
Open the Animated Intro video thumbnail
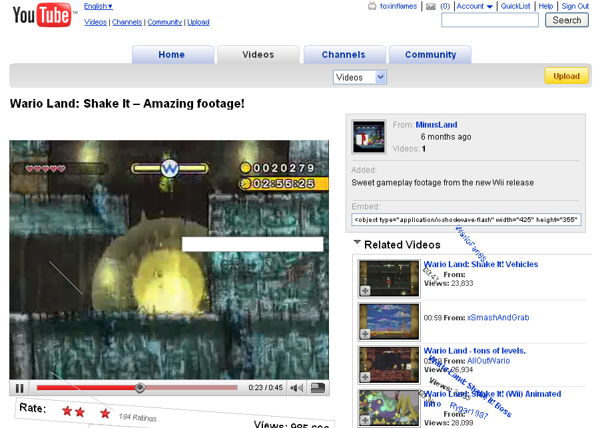(389, 408)
